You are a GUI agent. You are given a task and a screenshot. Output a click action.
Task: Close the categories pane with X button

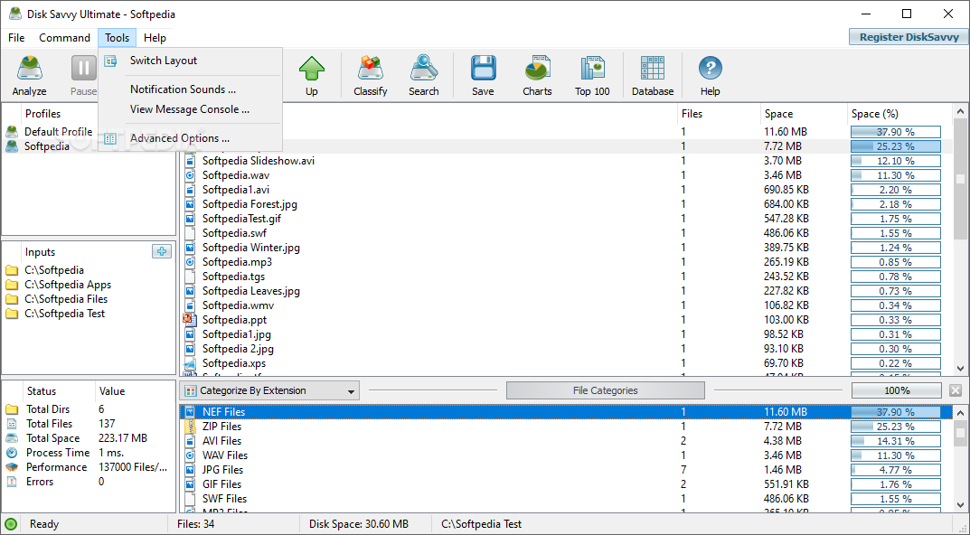click(956, 390)
